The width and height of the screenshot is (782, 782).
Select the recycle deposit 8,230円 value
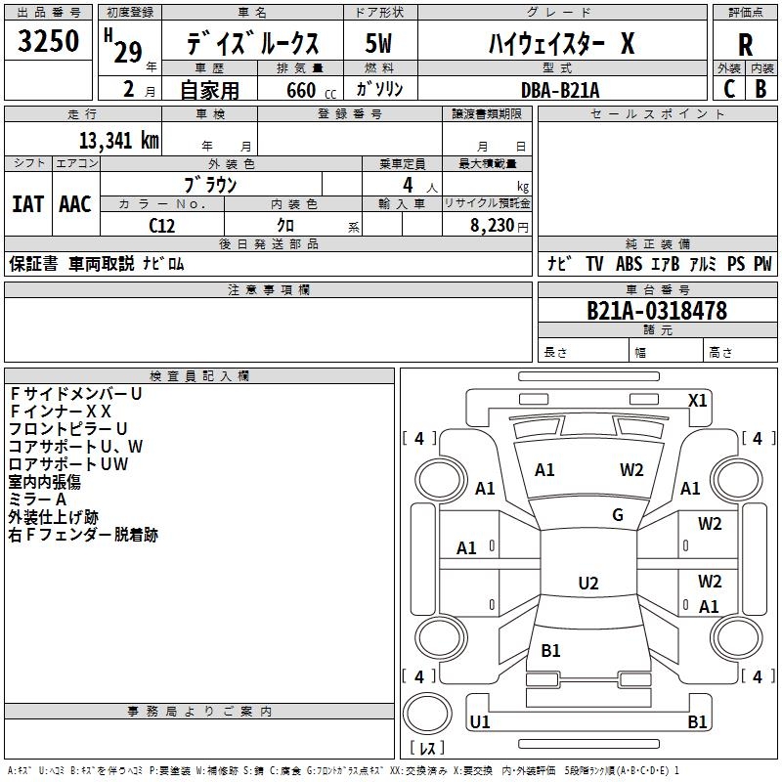click(499, 224)
